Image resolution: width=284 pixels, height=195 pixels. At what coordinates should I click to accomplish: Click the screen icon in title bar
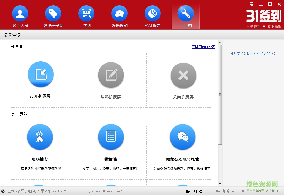(252, 4)
